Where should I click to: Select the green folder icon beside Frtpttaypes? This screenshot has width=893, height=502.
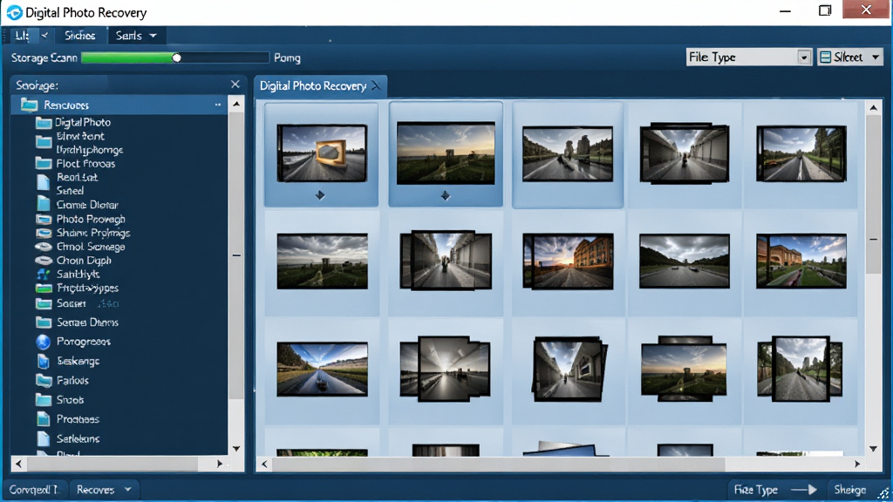(44, 288)
